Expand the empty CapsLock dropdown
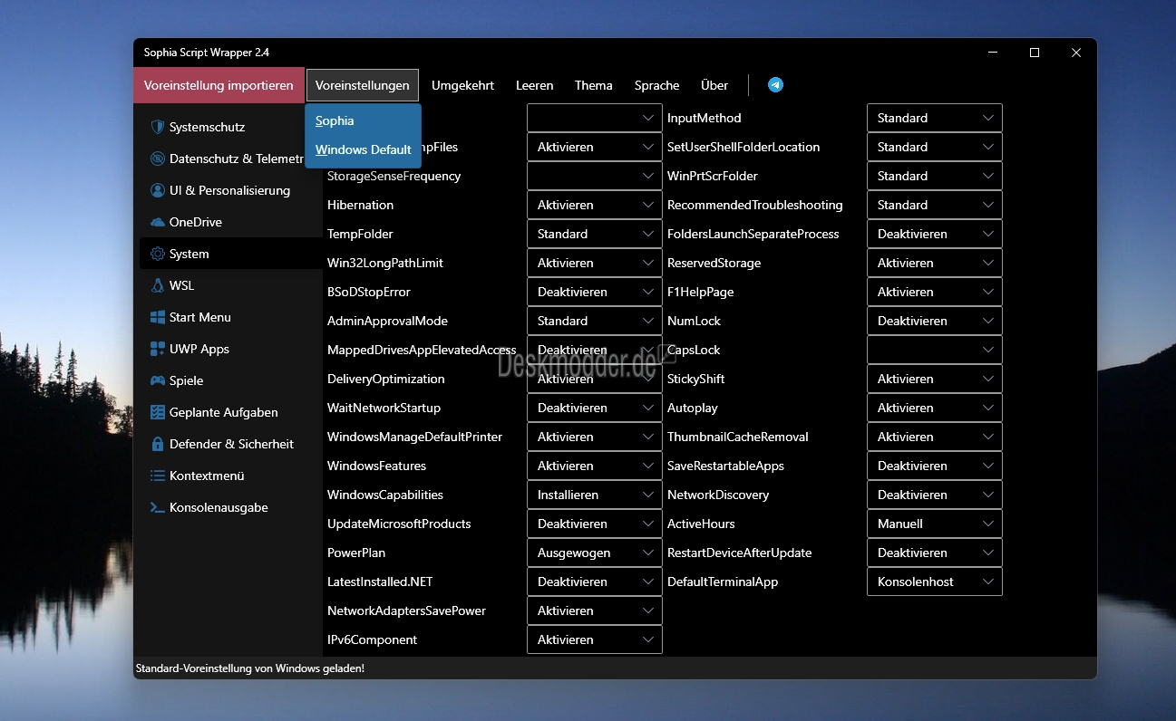The image size is (1176, 721). 935,350
